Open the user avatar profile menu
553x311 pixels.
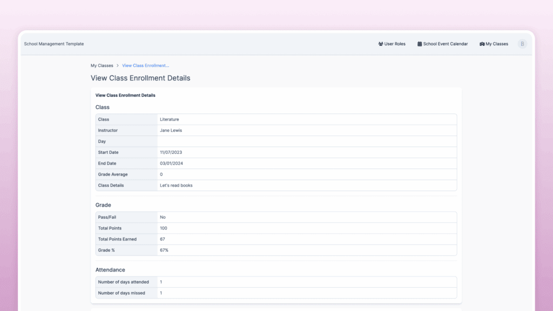522,44
